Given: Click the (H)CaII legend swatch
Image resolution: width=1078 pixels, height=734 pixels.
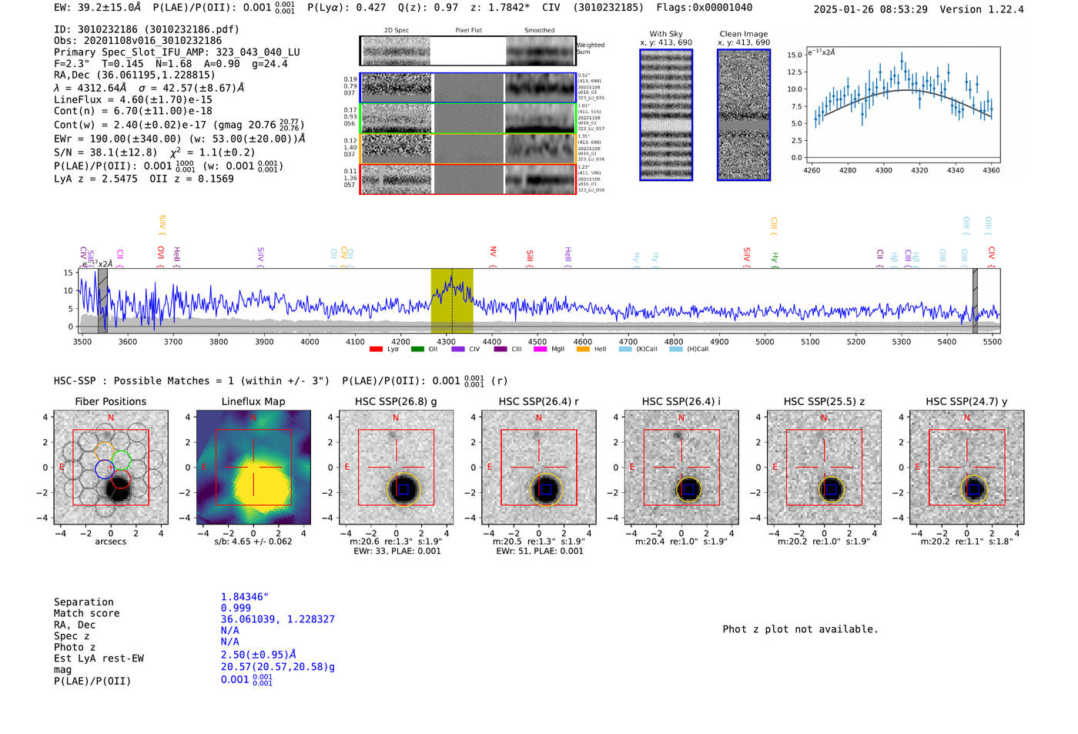Looking at the screenshot, I should [676, 349].
